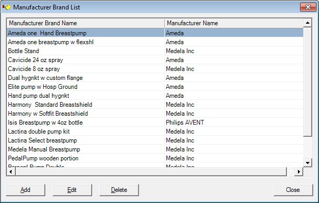
Task: Click the vertical scrollbar down arrow
Action: [x=307, y=163]
